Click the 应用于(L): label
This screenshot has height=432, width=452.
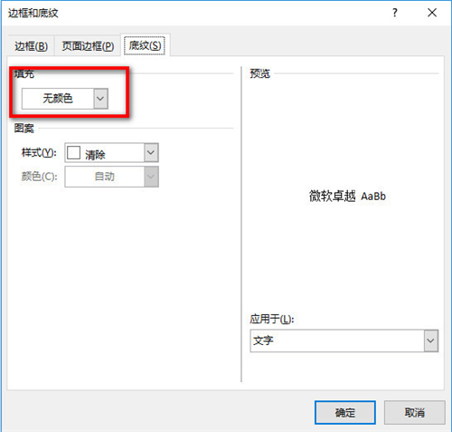(x=272, y=319)
